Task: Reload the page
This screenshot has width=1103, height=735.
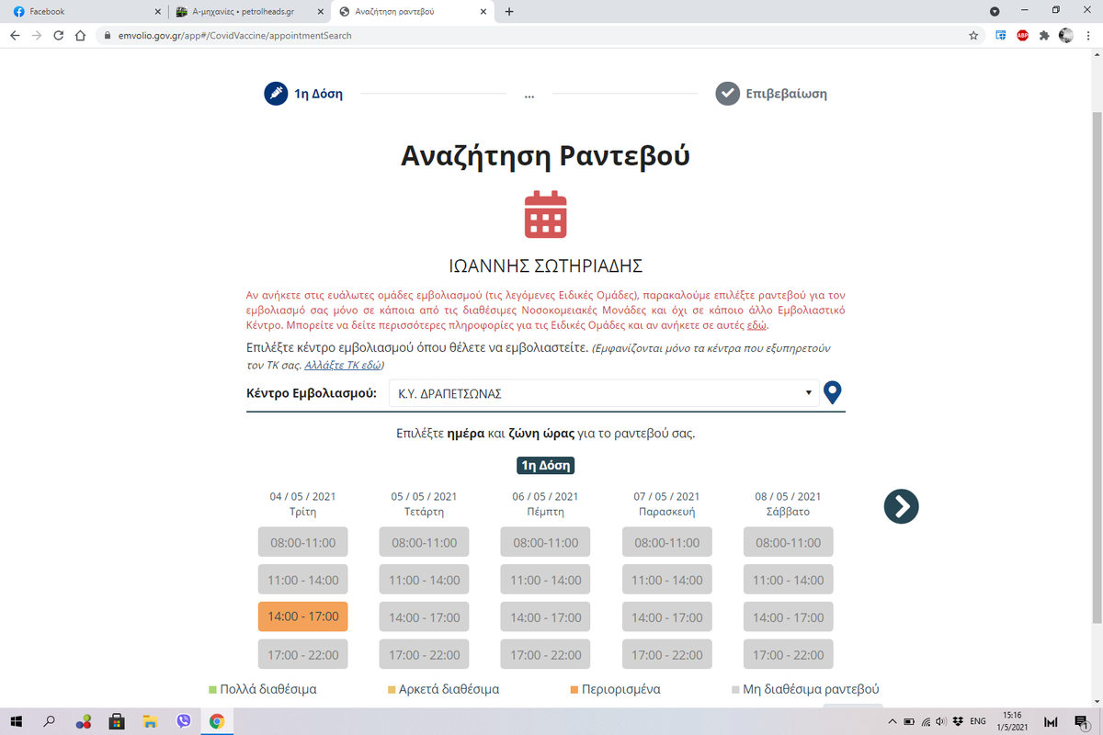Action: pyautogui.click(x=59, y=36)
